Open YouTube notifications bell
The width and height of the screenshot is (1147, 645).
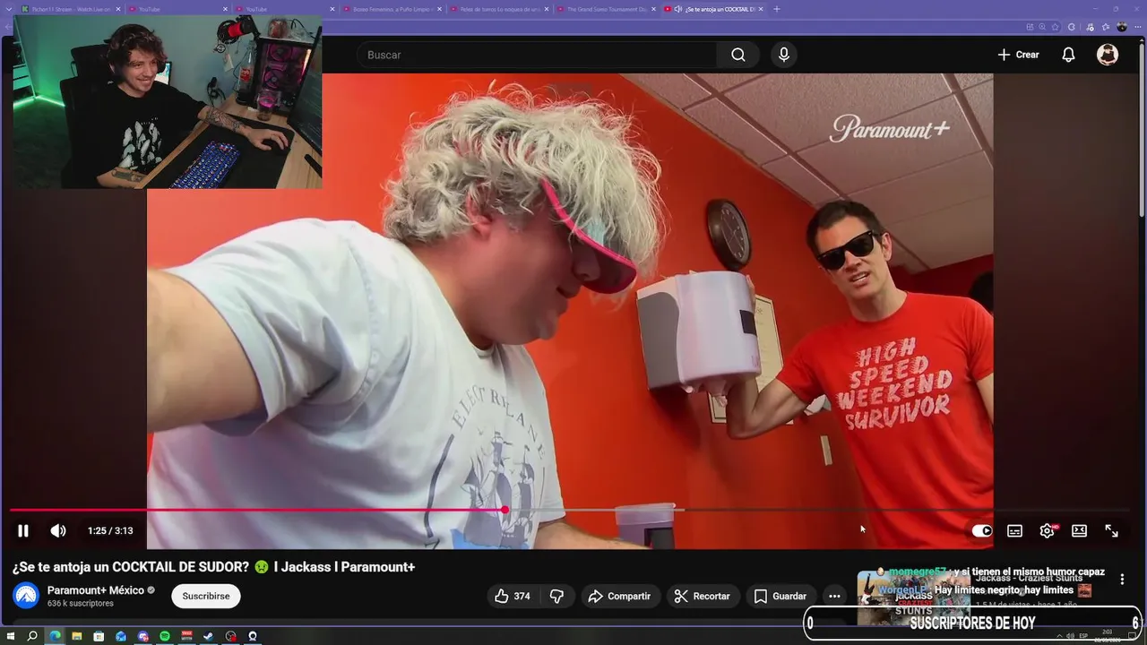(x=1068, y=55)
